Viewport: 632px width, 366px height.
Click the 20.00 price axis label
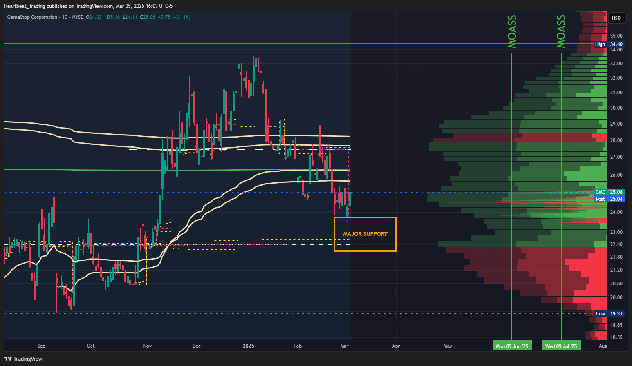pyautogui.click(x=616, y=297)
